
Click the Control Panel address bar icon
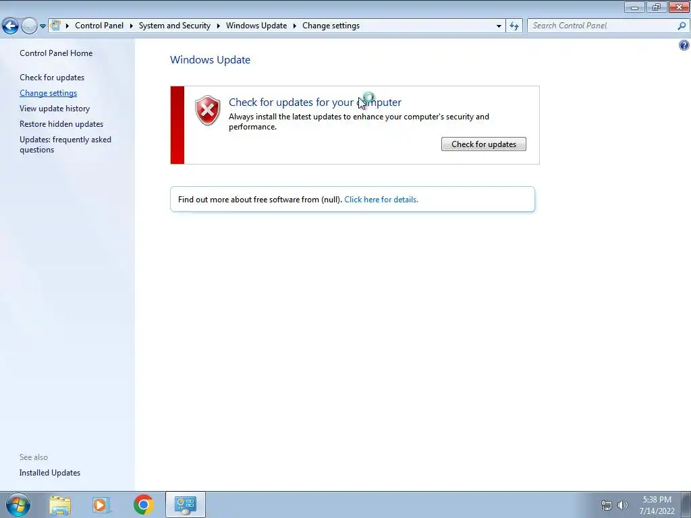(55, 25)
